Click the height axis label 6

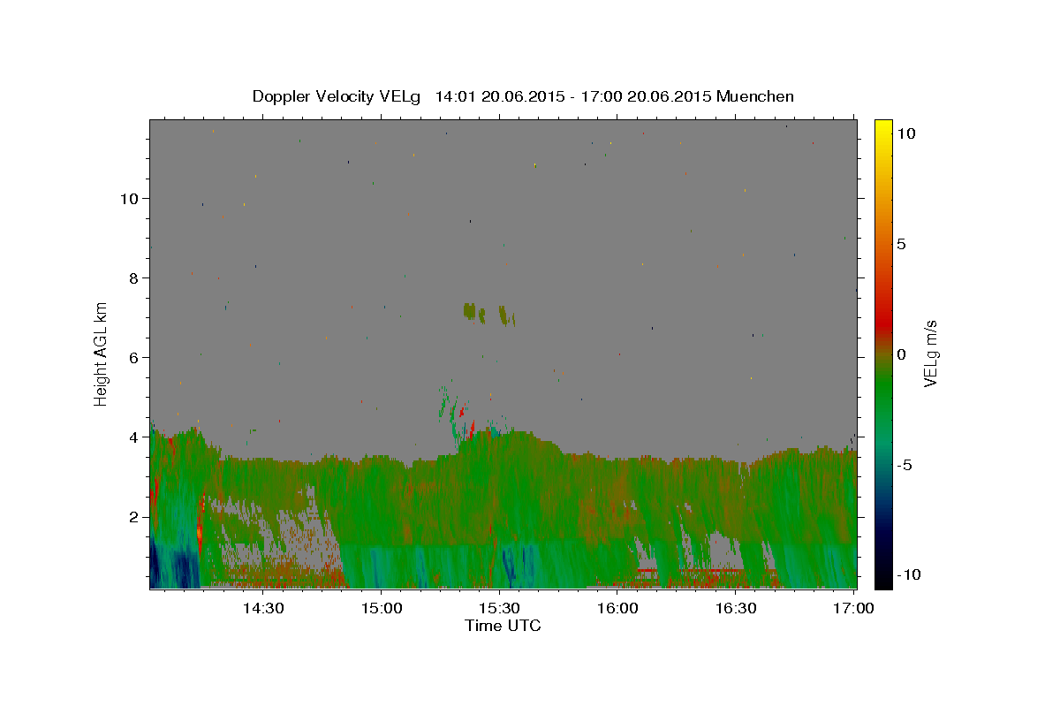[134, 357]
